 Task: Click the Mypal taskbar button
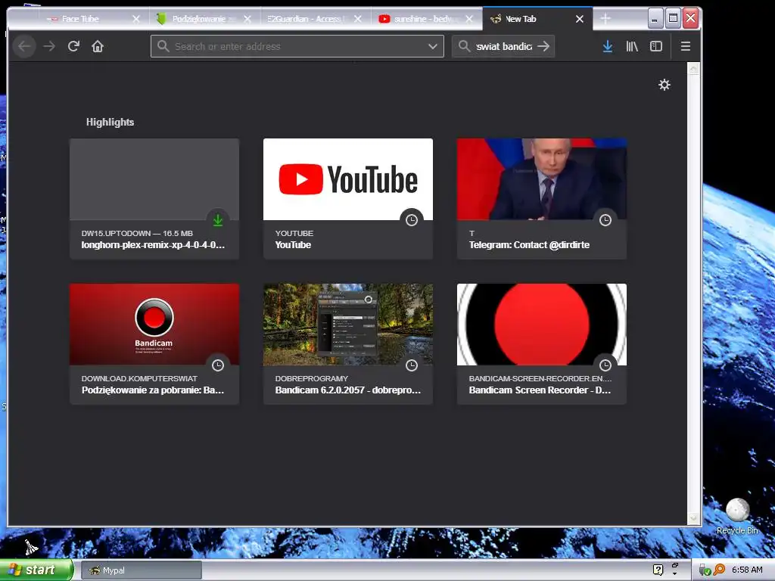click(x=142, y=570)
